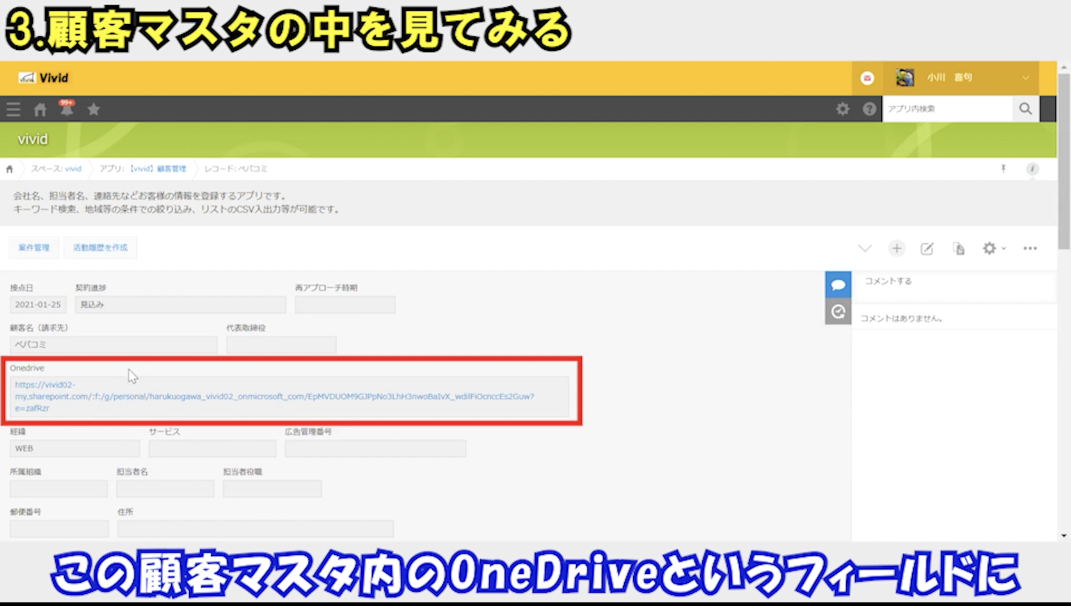Image resolution: width=1071 pixels, height=606 pixels.
Task: Expand the user account dropdown arrow
Action: click(1025, 78)
